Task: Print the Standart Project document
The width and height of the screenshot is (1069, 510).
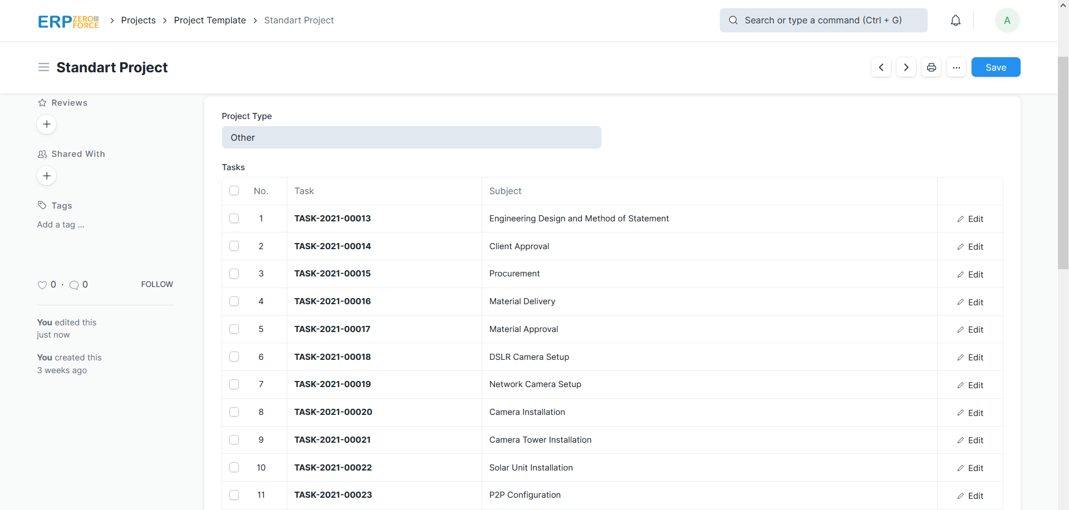Action: coord(931,67)
